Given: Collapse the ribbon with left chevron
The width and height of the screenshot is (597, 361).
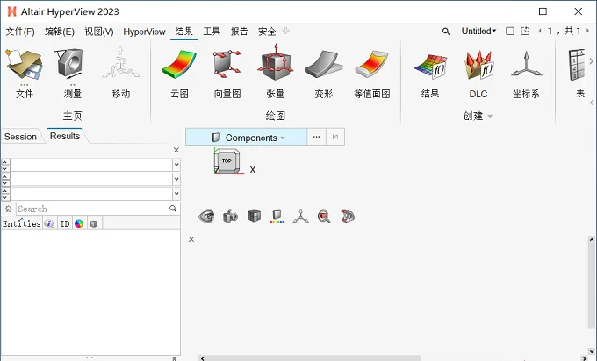Looking at the screenshot, I should pos(591,103).
